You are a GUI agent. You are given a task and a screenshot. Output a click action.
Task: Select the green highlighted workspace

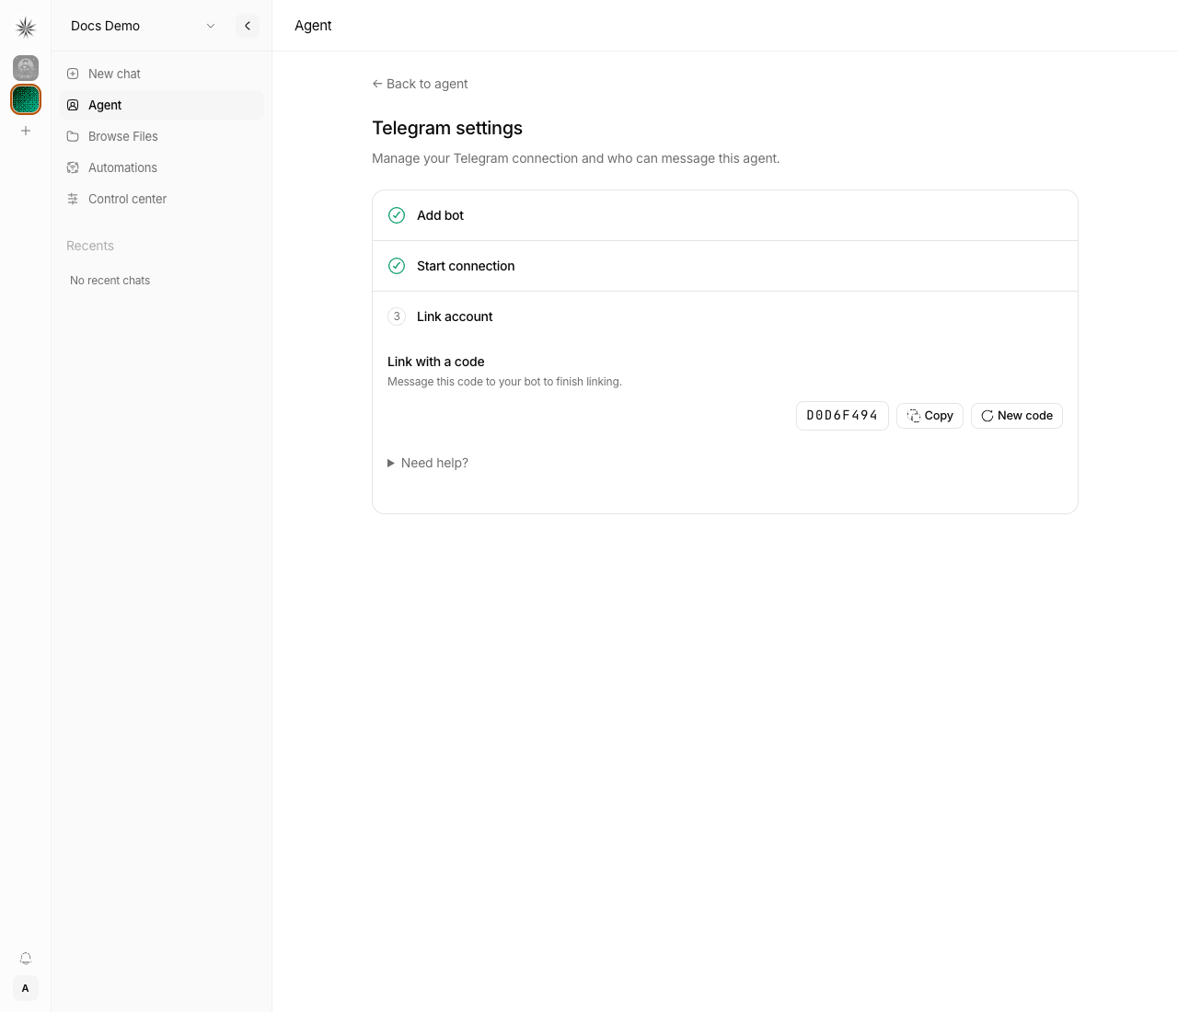coord(26,99)
